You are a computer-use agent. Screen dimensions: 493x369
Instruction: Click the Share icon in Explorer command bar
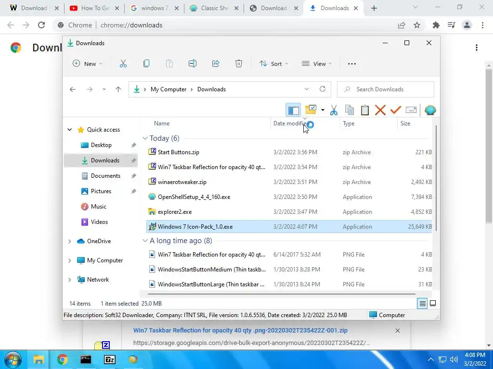click(x=216, y=64)
